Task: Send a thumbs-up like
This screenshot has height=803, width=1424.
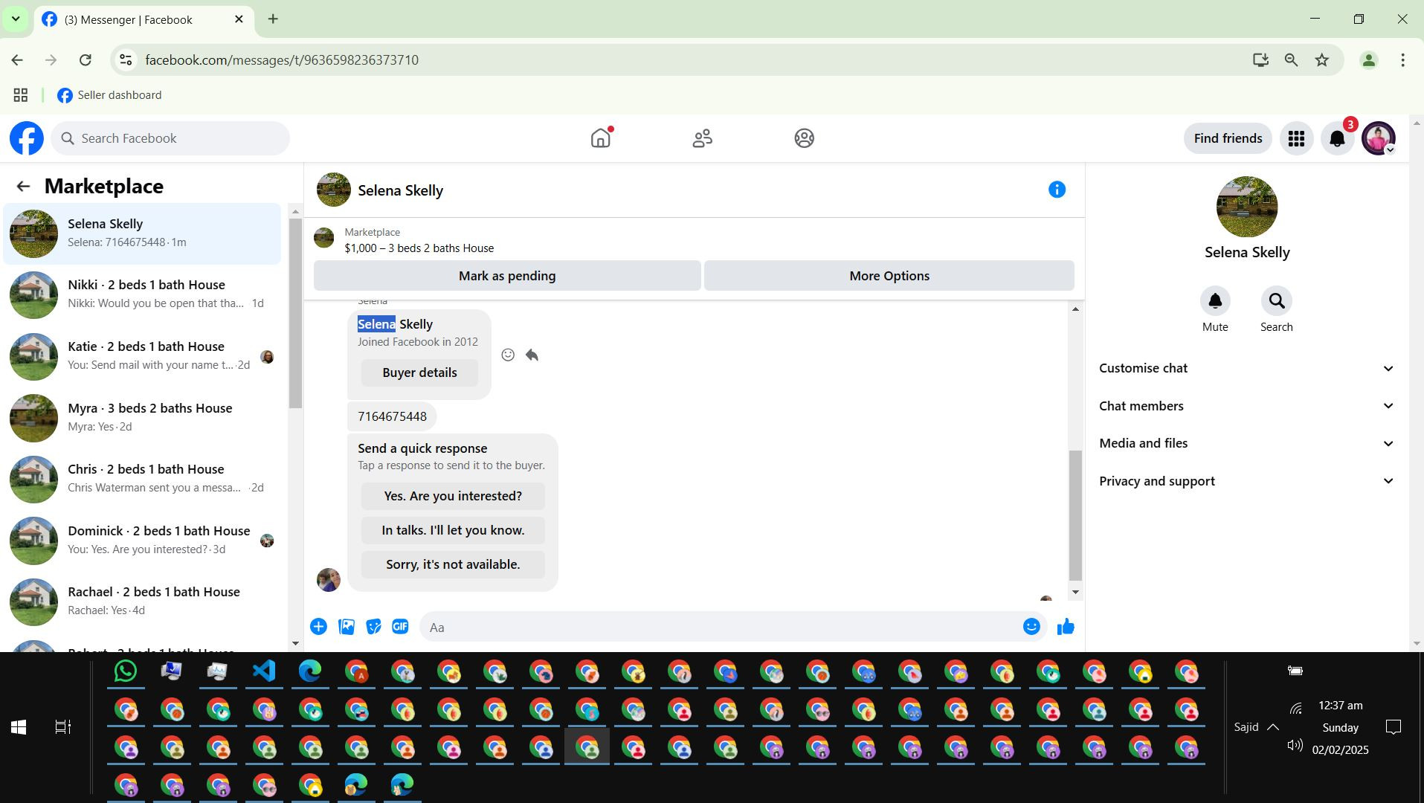Action: click(1066, 627)
